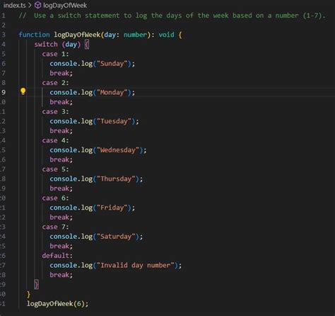
Task: Click the "case 1:" label
Action: tap(55, 54)
